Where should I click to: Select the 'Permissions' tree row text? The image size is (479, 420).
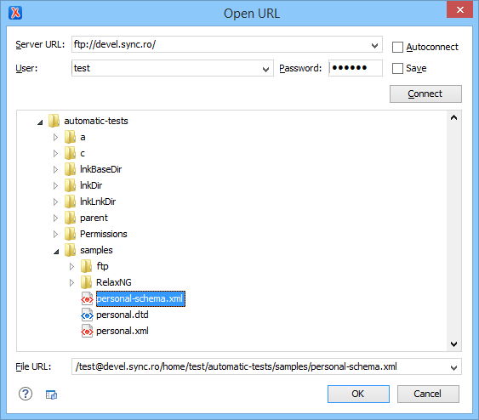point(104,234)
